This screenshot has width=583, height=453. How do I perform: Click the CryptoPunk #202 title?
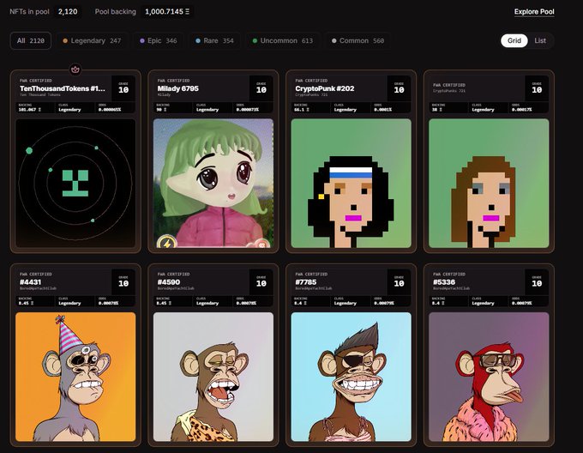pos(325,88)
